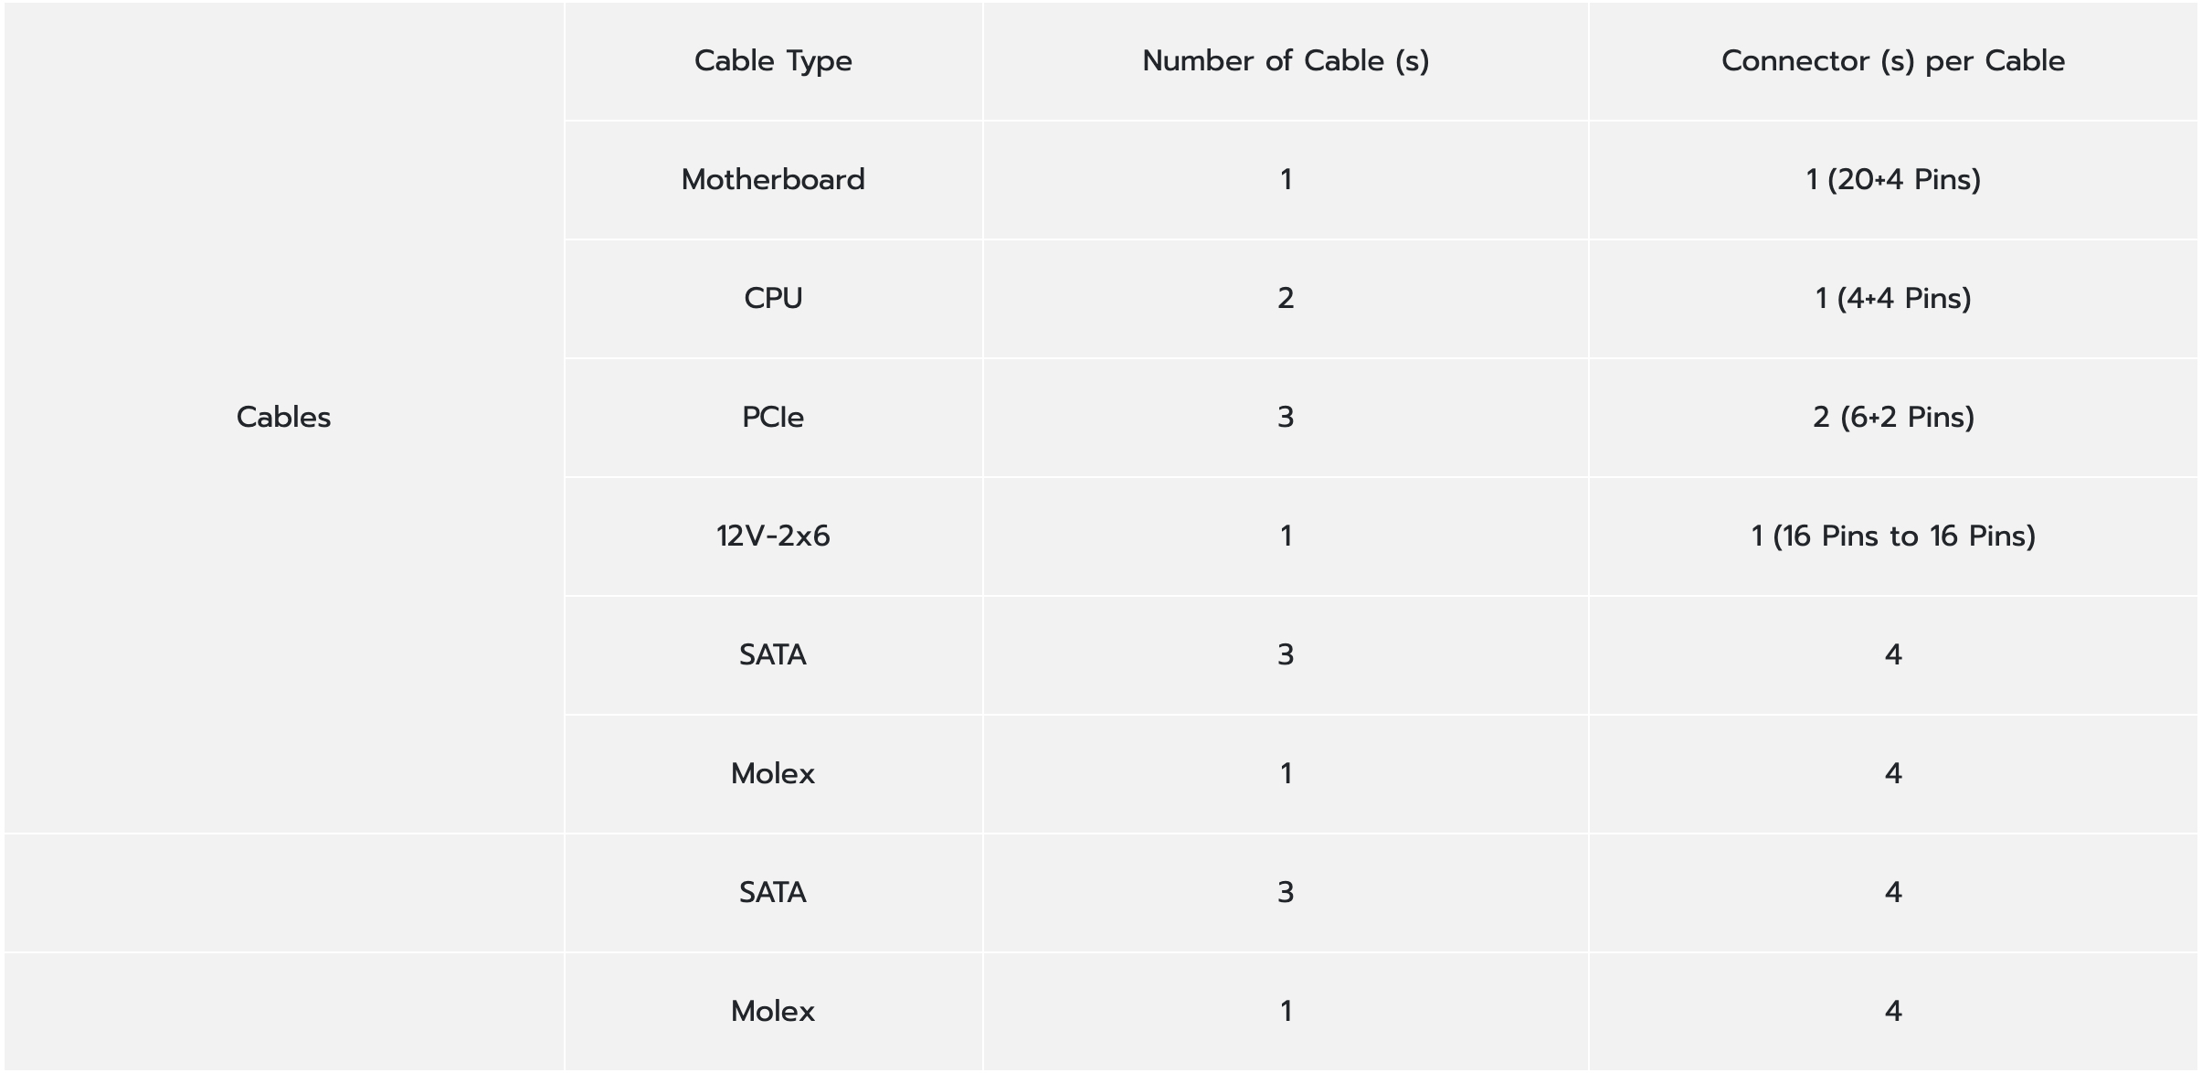
Task: Click the Cable Type column header
Action: [773, 61]
